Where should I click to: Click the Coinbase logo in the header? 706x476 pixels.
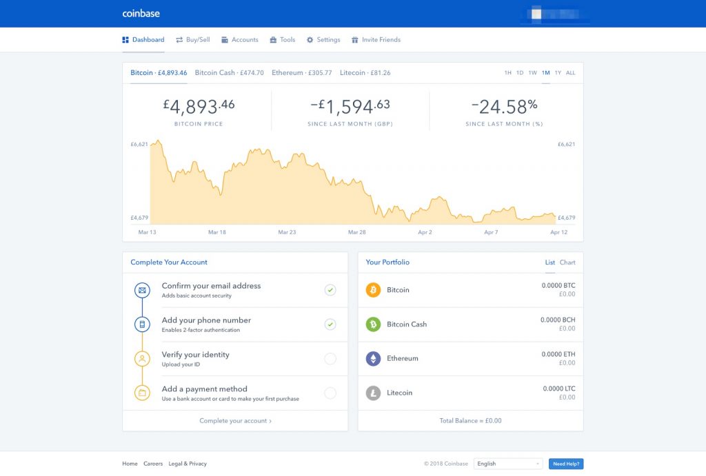coord(141,14)
